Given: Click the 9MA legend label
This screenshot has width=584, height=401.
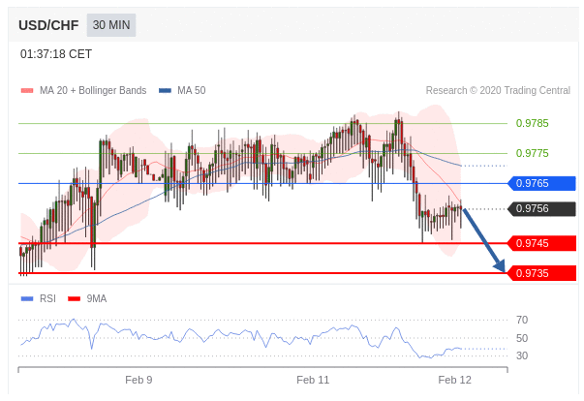Looking at the screenshot, I should click(x=97, y=298).
